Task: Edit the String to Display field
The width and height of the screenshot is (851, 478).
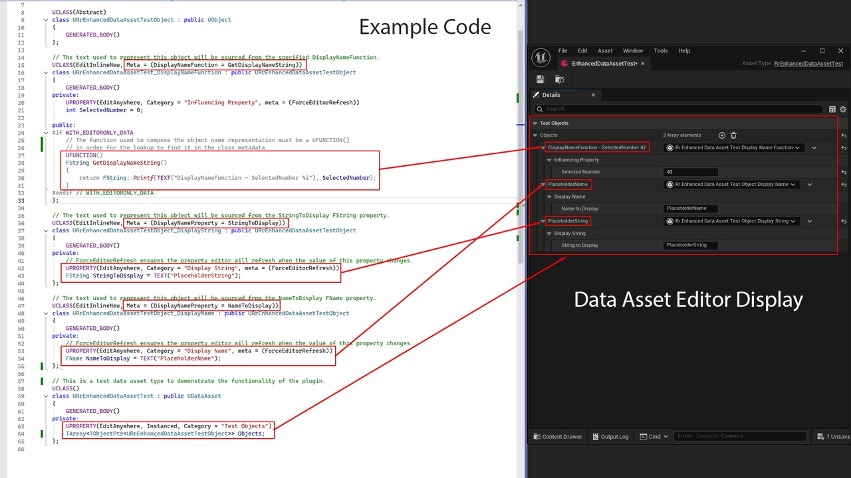Action: (691, 245)
